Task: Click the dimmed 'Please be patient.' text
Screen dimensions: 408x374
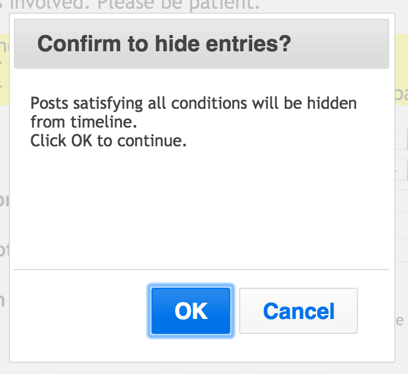Action: tap(178, 4)
